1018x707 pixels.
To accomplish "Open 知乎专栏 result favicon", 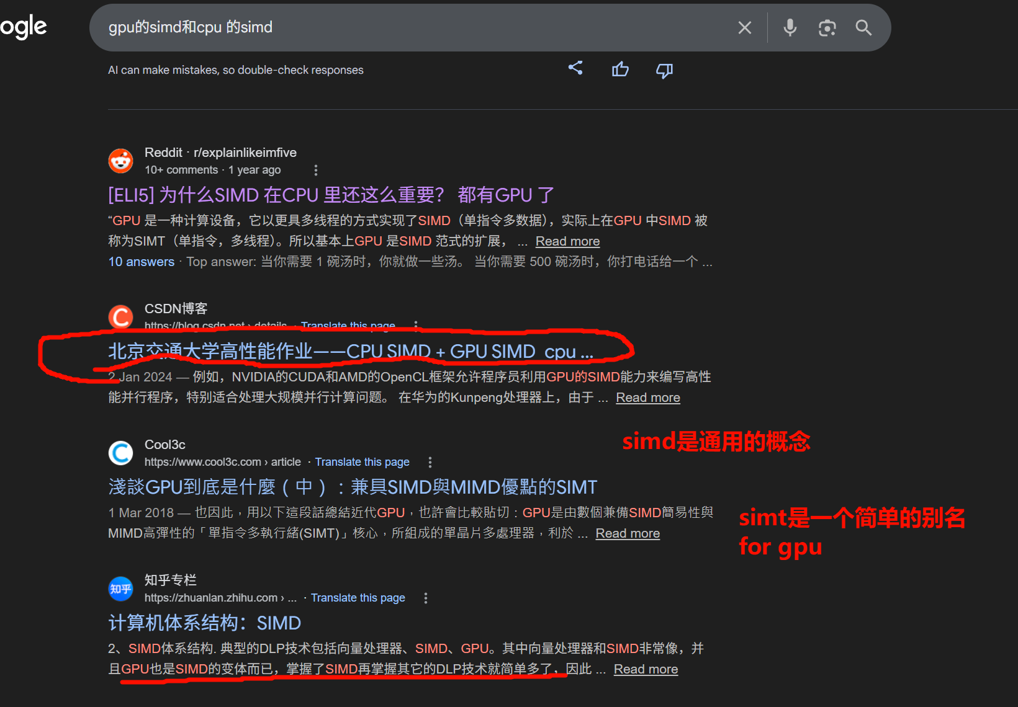I will (120, 589).
